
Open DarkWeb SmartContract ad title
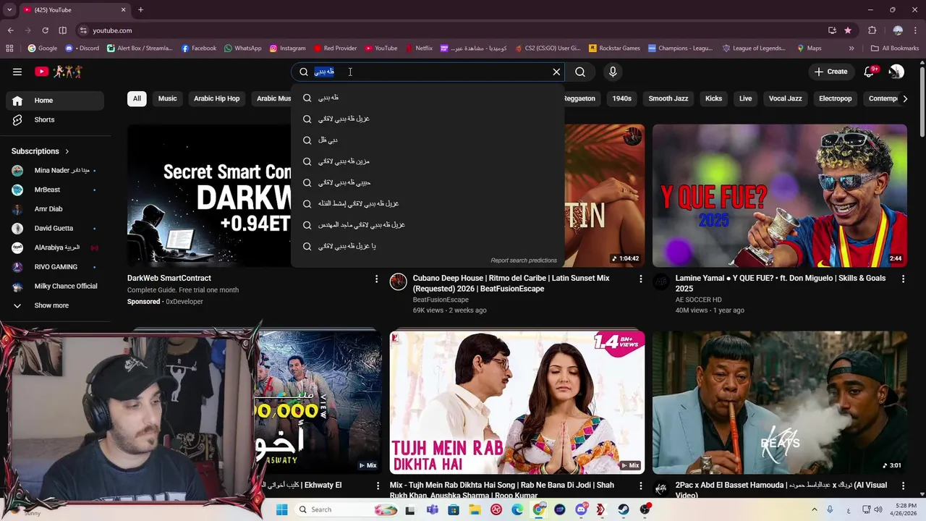point(169,278)
